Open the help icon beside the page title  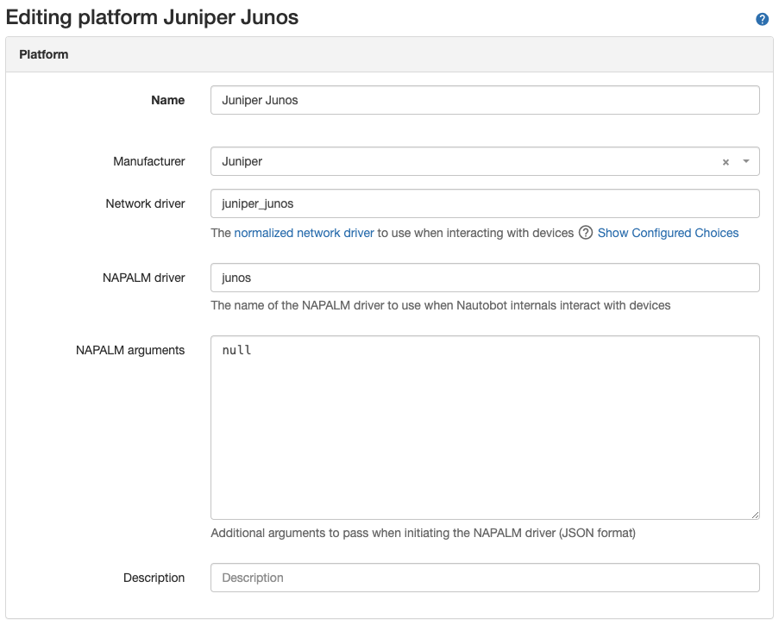pos(762,19)
